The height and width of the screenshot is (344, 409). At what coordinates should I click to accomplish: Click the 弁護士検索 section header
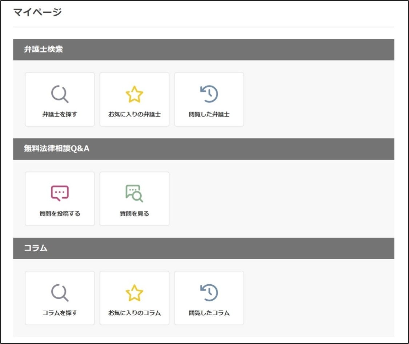[204, 50]
